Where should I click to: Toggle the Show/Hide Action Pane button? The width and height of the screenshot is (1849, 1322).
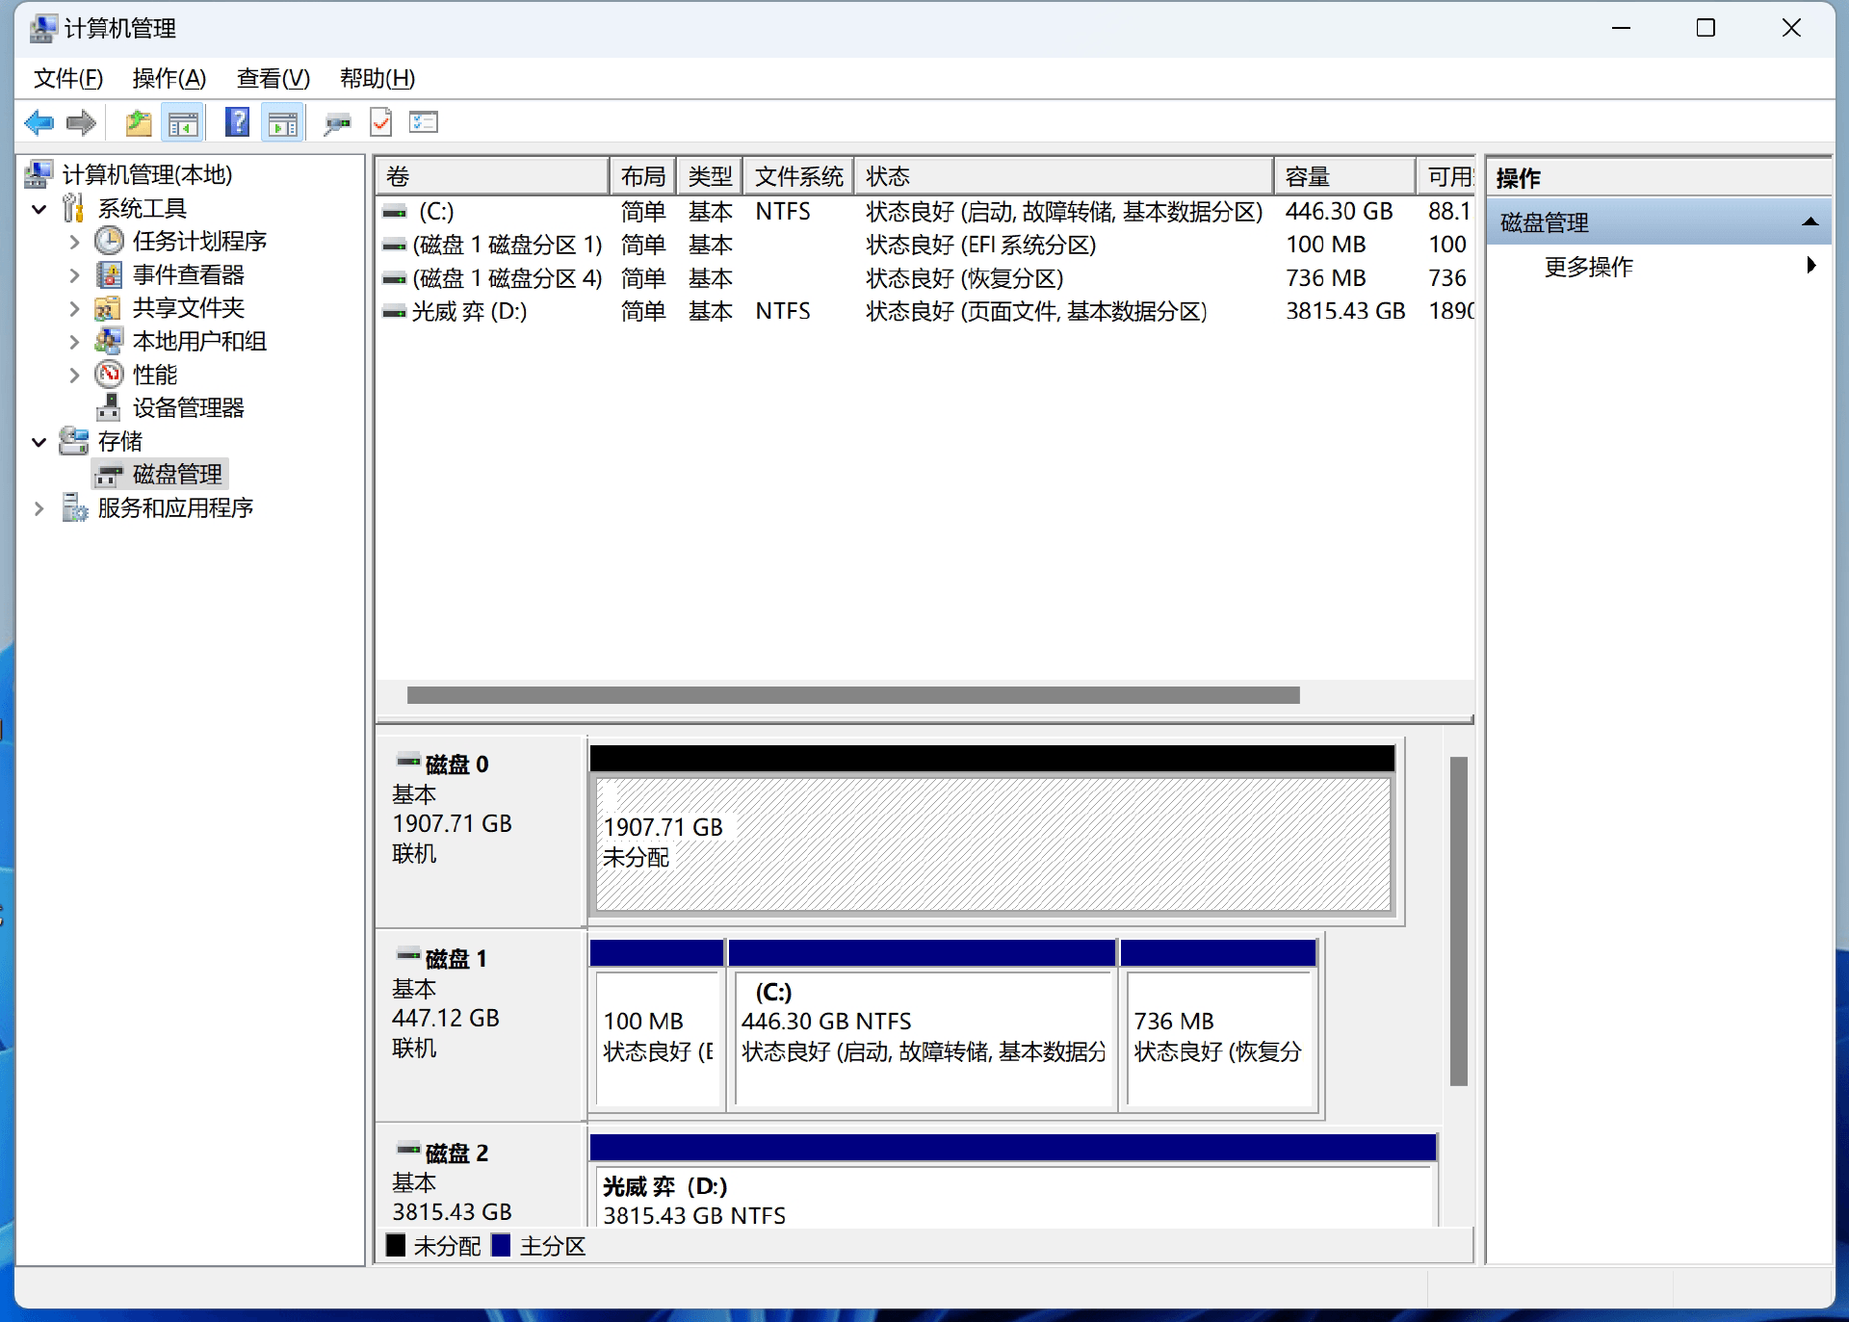click(282, 122)
